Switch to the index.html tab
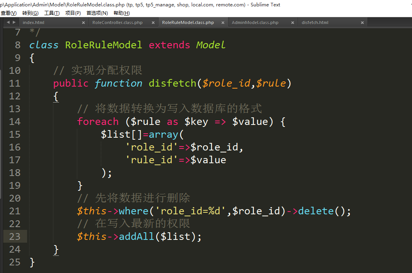412x273 pixels. 34,23
